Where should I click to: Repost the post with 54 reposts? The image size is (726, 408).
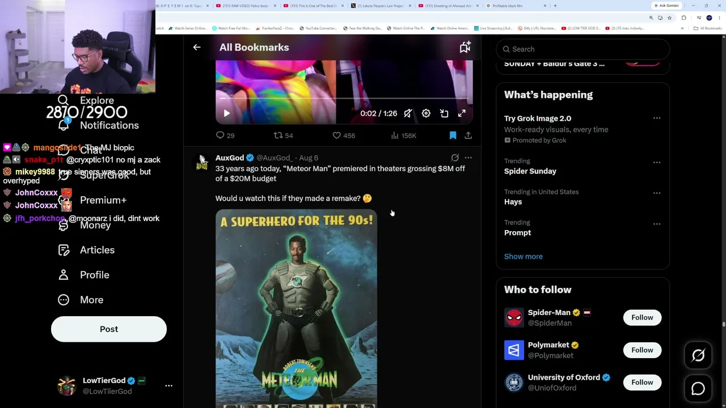pos(283,135)
